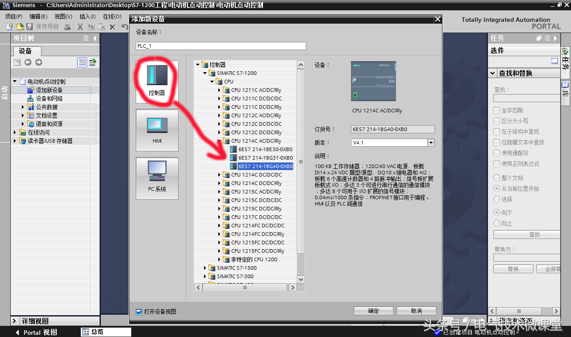Enable the 在子结构中查找 checkbox
571x337 pixels.
496,132
